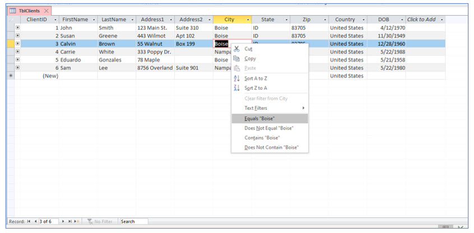Screen dimensions: 474x233
Task: Click the select-all corner box of datasheet
Action: 11,20
